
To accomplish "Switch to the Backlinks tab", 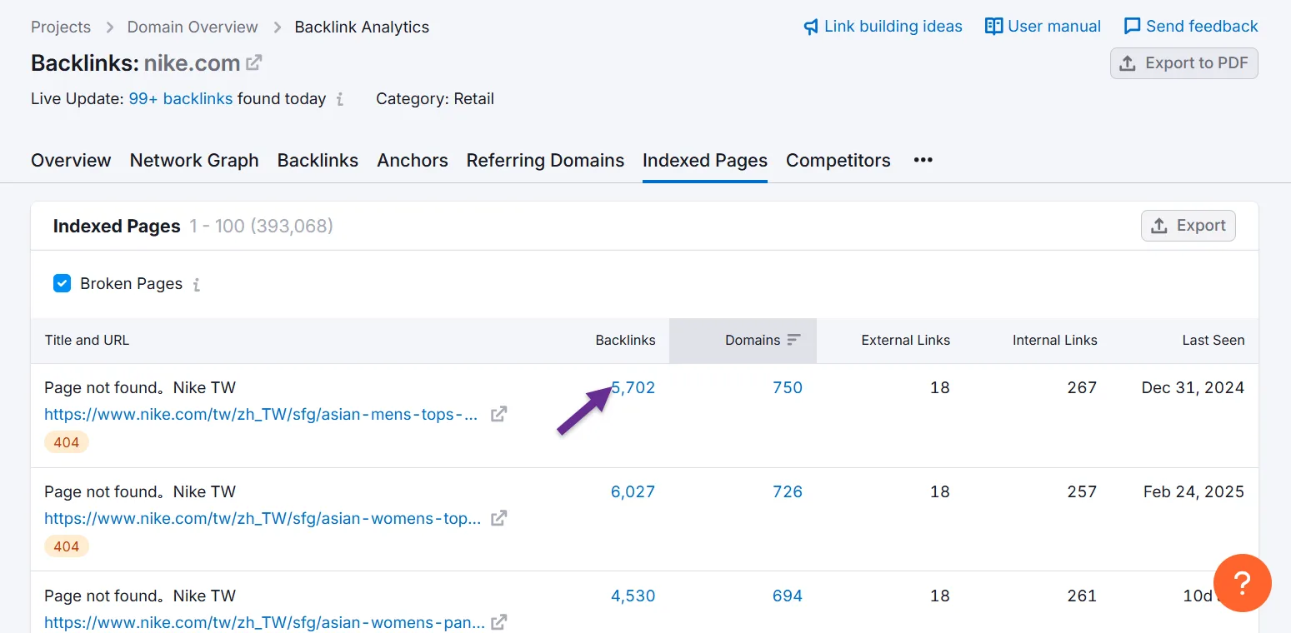I will point(318,160).
